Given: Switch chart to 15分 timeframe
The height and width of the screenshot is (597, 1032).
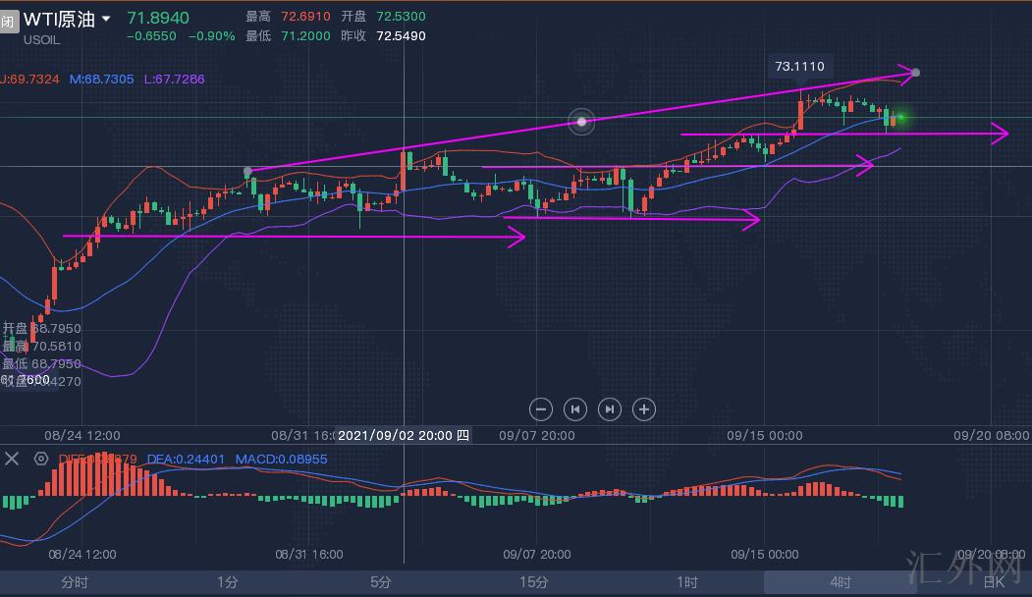Looking at the screenshot, I should [534, 582].
